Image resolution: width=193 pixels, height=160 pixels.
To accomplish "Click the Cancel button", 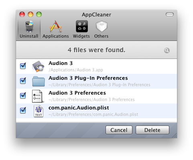I will [119, 130].
